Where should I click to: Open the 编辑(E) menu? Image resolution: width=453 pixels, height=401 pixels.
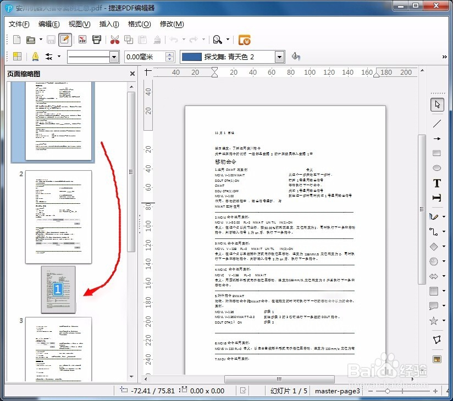coord(49,24)
